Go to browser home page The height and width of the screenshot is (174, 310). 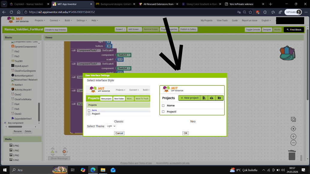pos(19,12)
